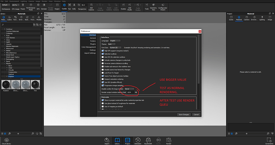This screenshot has height=145, width=275.
Task: Open the Tools ribbon menu
Action: pyautogui.click(x=147, y=6)
